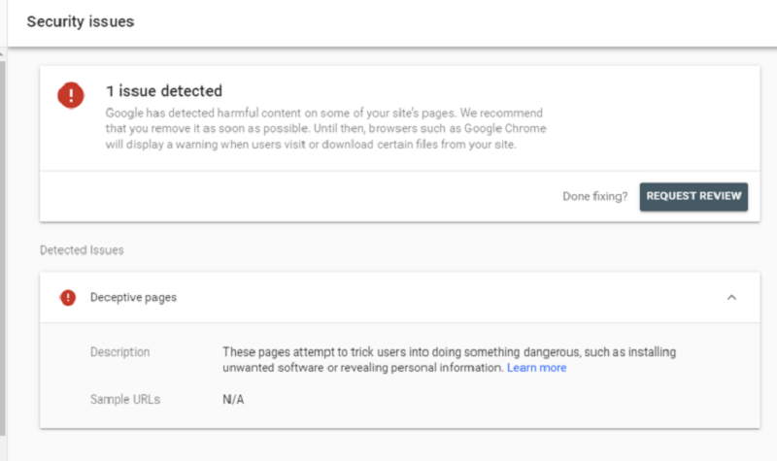Collapse the Deceptive pages section using the chevron
This screenshot has height=461, width=777.
tap(731, 298)
